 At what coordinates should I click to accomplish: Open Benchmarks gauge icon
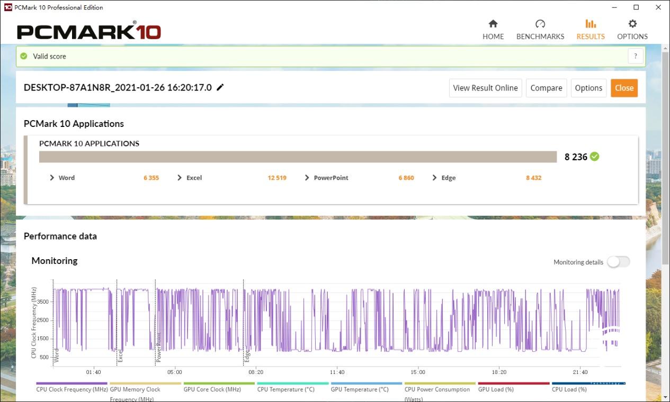coord(540,24)
